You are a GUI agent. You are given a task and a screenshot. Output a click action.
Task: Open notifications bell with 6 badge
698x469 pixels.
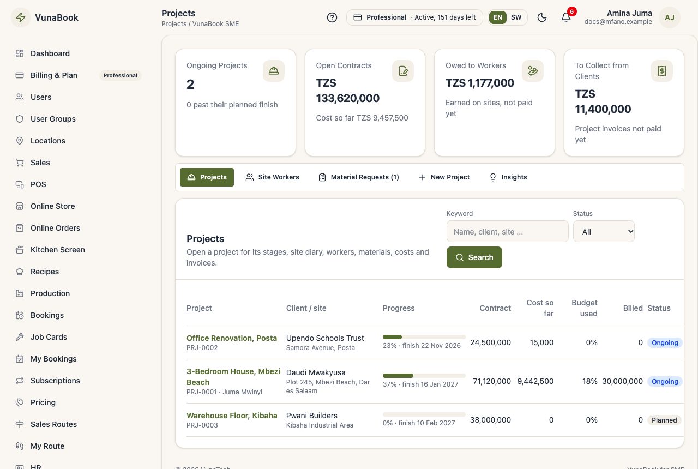click(566, 17)
